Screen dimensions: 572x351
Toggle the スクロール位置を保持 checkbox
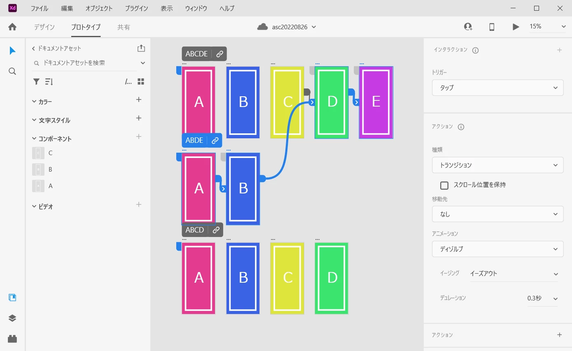tap(444, 185)
